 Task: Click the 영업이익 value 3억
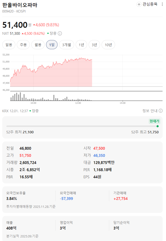tap(63, 228)
